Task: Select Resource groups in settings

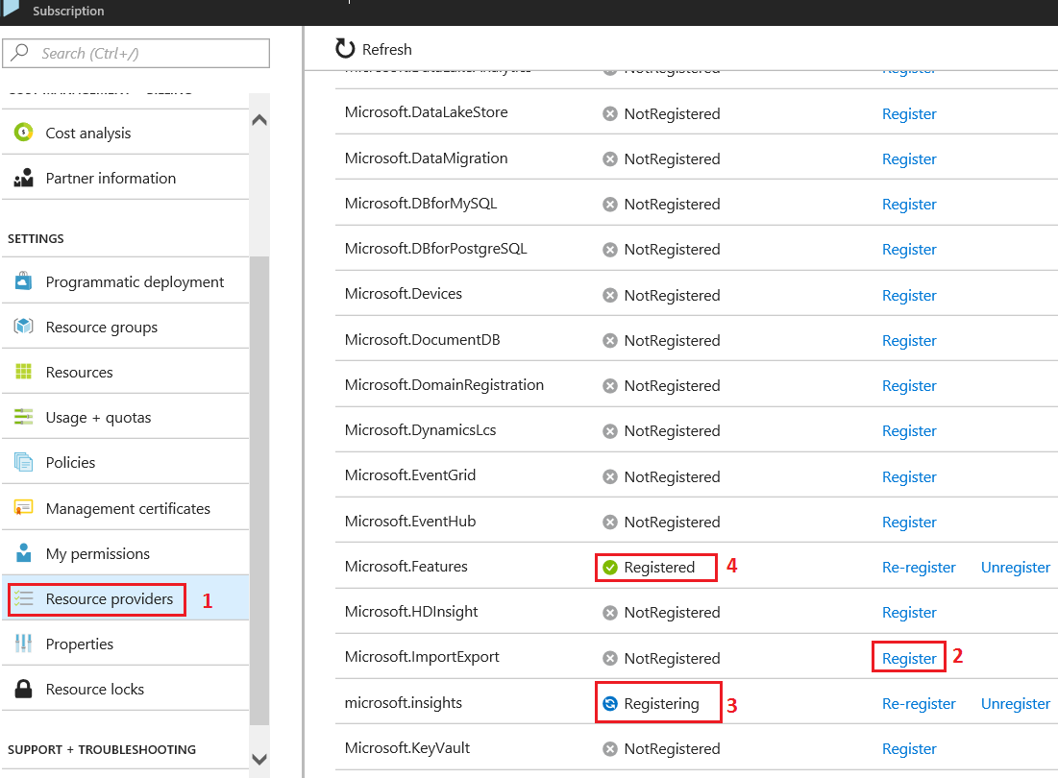Action: 126,327
